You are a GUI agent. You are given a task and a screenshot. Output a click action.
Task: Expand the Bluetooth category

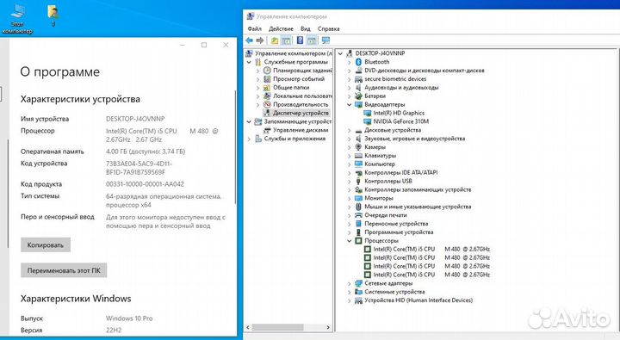(349, 62)
